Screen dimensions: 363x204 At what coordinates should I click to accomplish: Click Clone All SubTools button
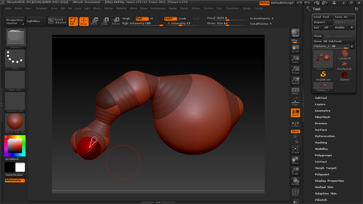[333, 41]
